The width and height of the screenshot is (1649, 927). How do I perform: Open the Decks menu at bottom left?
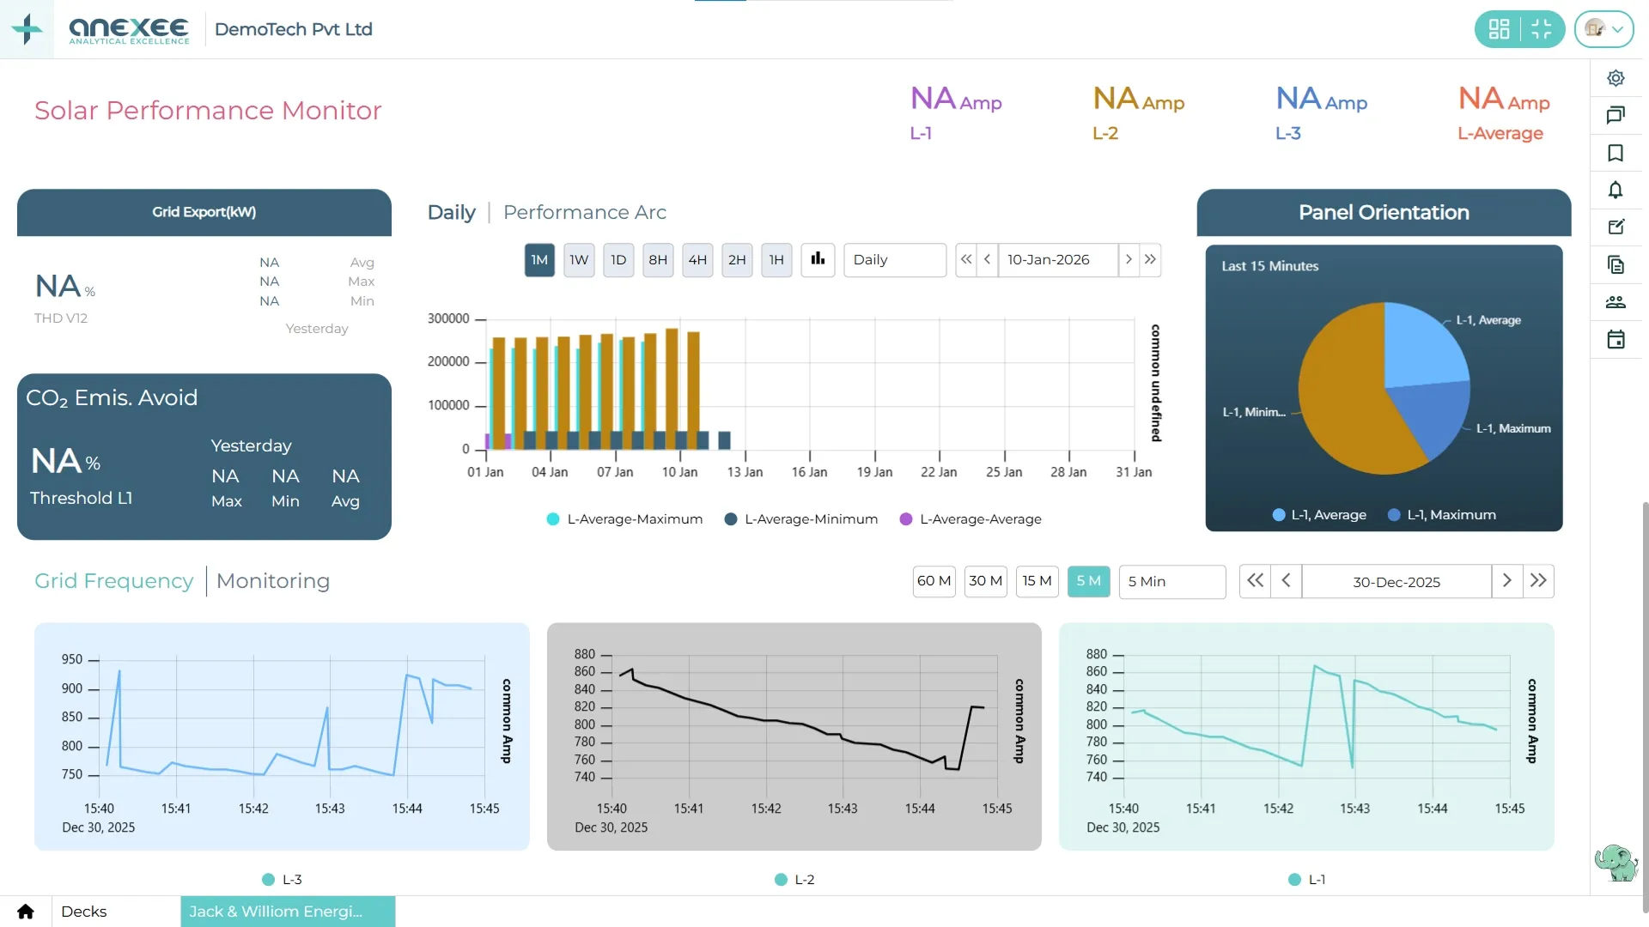pyautogui.click(x=83, y=912)
